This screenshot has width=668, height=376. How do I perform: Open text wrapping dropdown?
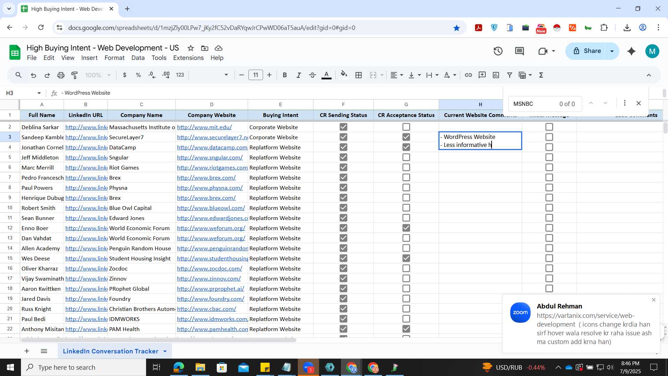(x=432, y=75)
